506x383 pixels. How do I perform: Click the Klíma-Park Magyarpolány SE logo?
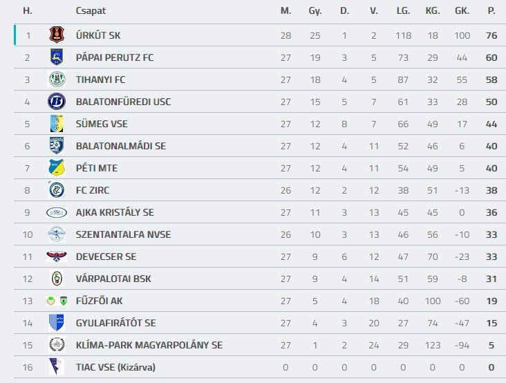[57, 345]
